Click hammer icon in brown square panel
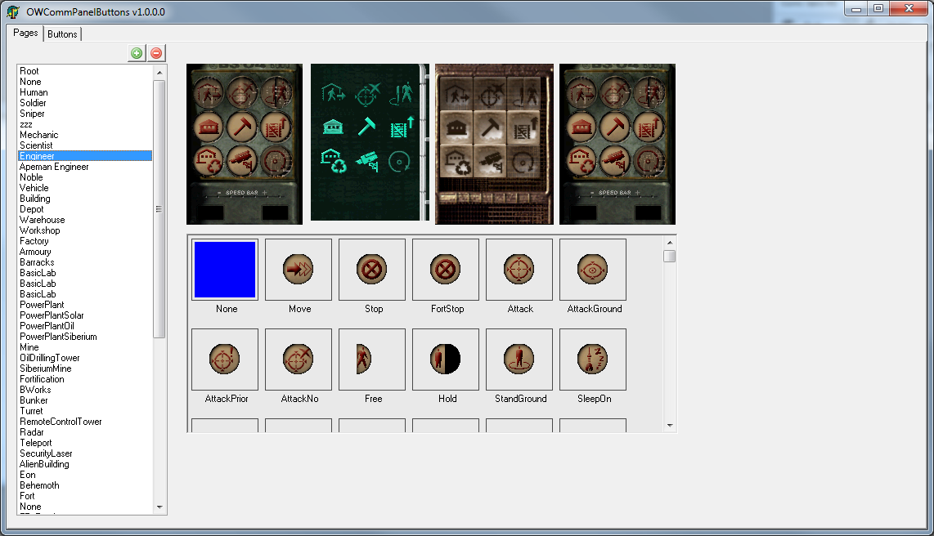The height and width of the screenshot is (536, 934). 490,128
